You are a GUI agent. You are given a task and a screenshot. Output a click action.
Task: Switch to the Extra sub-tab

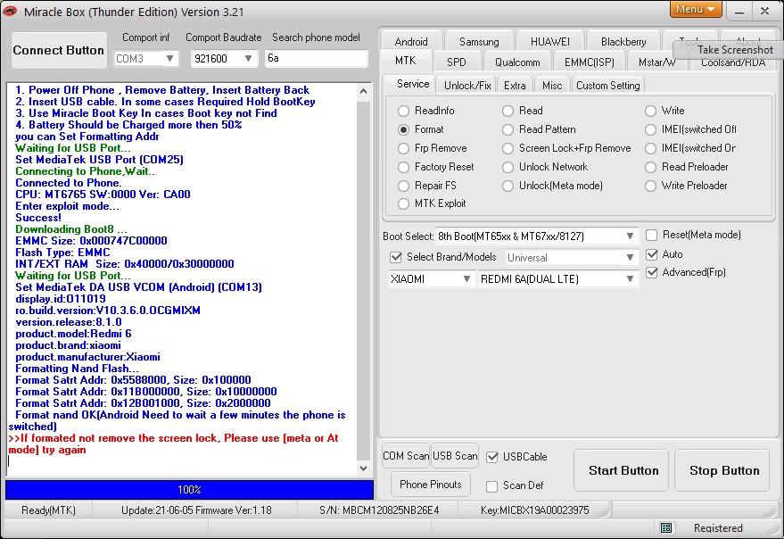pos(515,86)
